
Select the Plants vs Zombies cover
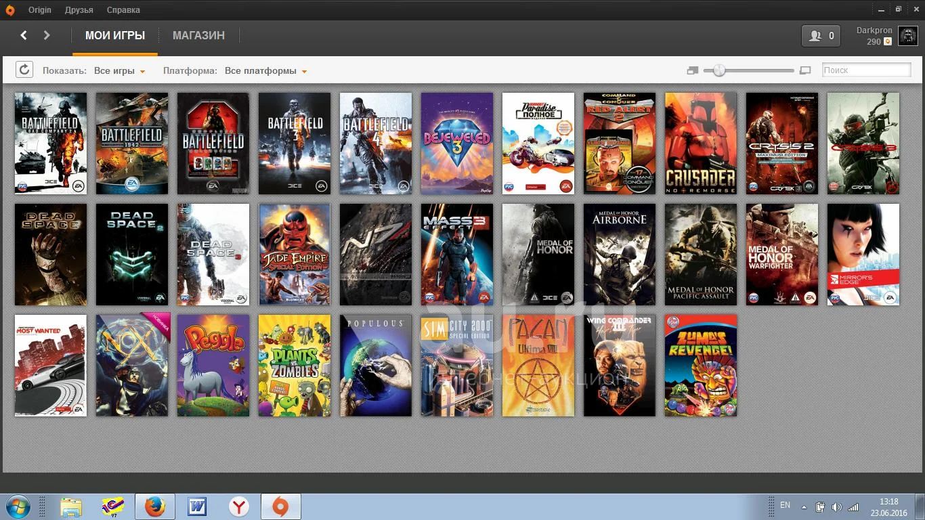(295, 366)
